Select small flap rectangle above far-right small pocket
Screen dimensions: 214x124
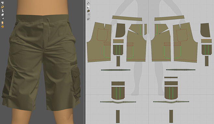coord(207,41)
